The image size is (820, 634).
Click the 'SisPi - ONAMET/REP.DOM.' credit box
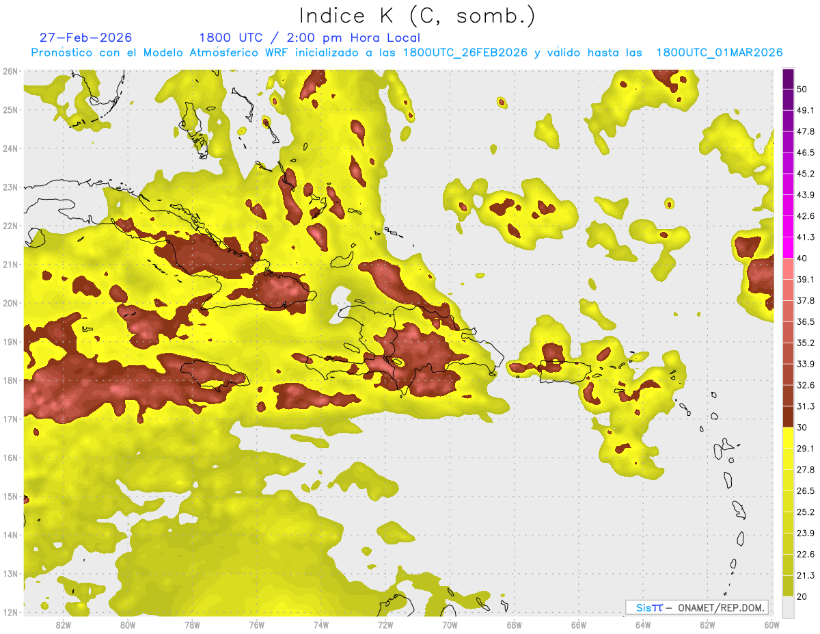(696, 607)
